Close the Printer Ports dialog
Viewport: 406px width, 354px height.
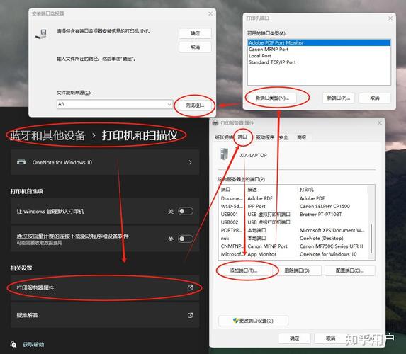(x=390, y=18)
